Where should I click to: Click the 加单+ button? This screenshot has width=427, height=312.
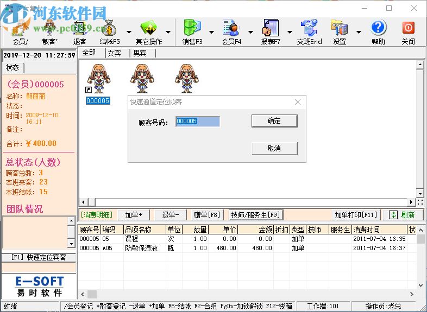click(x=134, y=215)
